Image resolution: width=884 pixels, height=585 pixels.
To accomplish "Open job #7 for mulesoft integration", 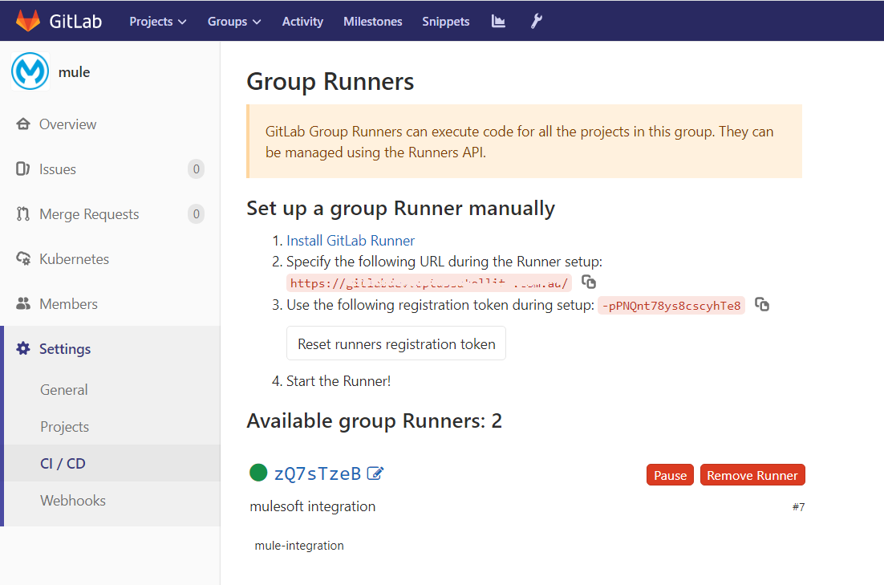I will pyautogui.click(x=799, y=506).
